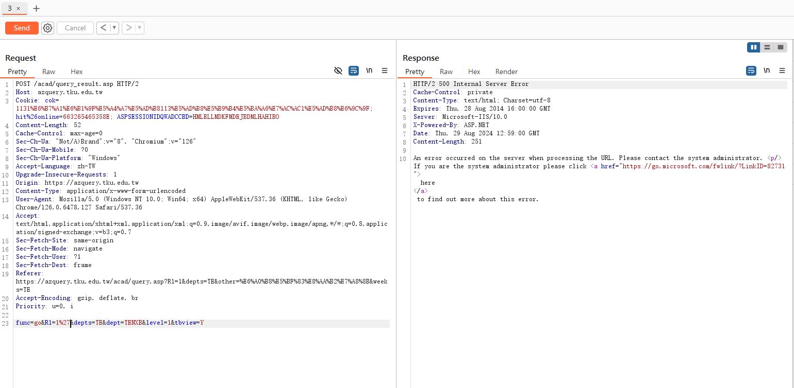Select combined tabbed layout icon
Image resolution: width=794 pixels, height=388 pixels.
(x=781, y=47)
